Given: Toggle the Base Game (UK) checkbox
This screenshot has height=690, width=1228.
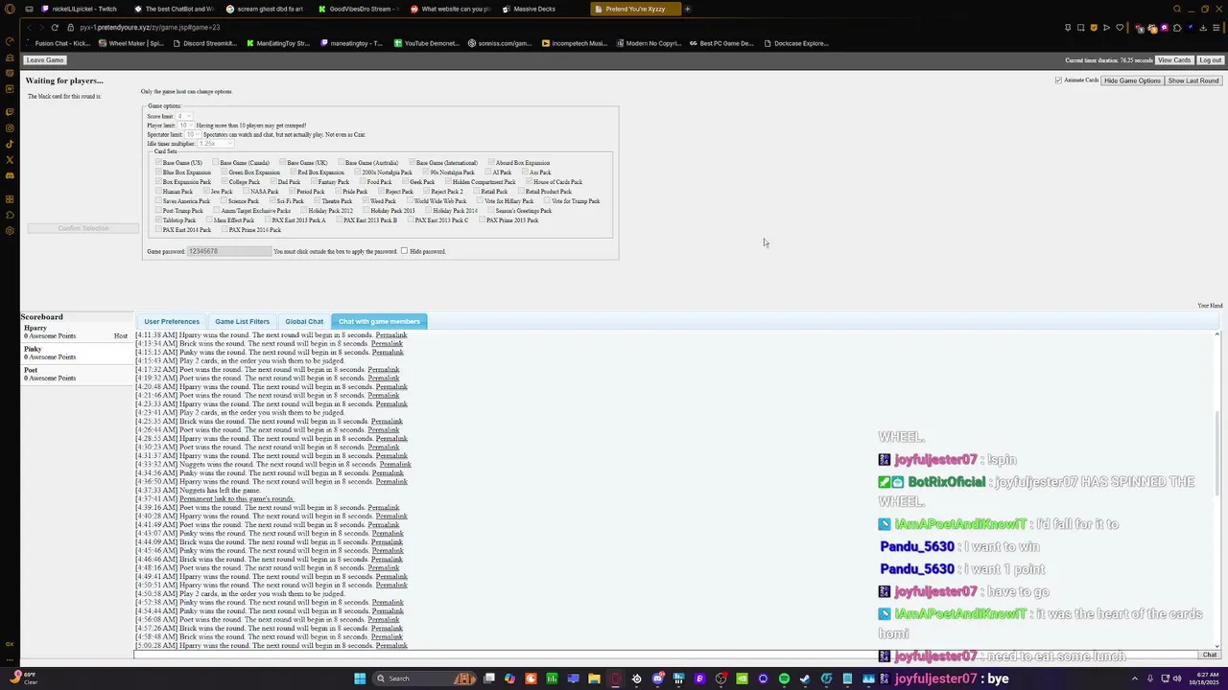Looking at the screenshot, I should click(x=282, y=162).
